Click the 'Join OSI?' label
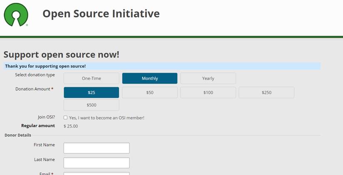This screenshot has height=175, width=343. point(47,117)
